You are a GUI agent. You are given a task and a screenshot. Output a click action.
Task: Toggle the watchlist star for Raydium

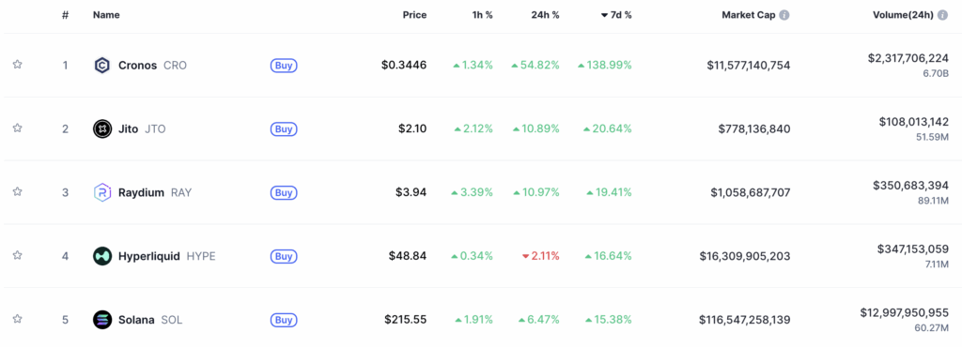coord(17,191)
